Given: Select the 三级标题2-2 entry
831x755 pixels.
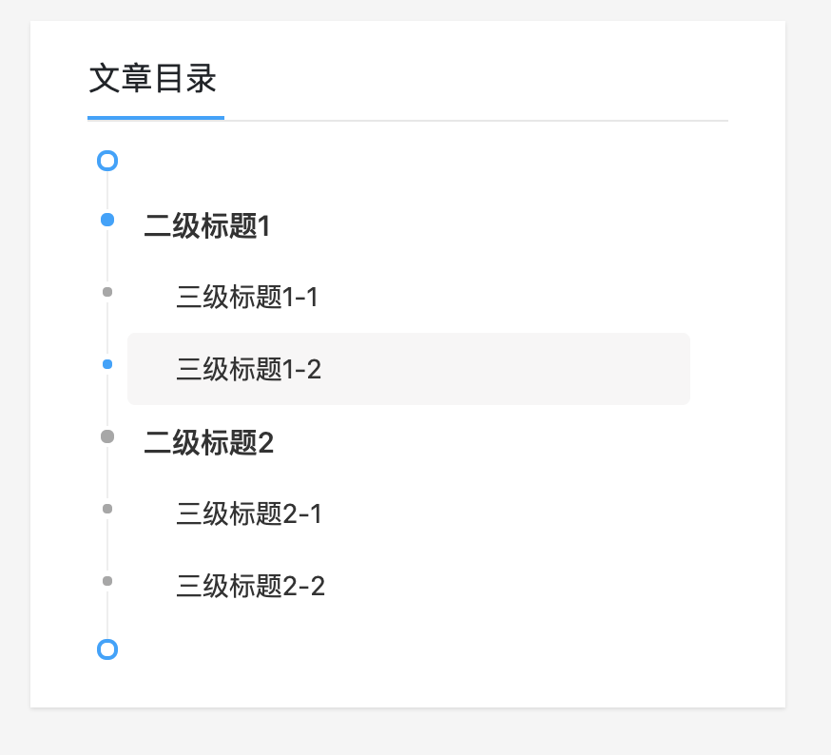Looking at the screenshot, I should [x=249, y=587].
